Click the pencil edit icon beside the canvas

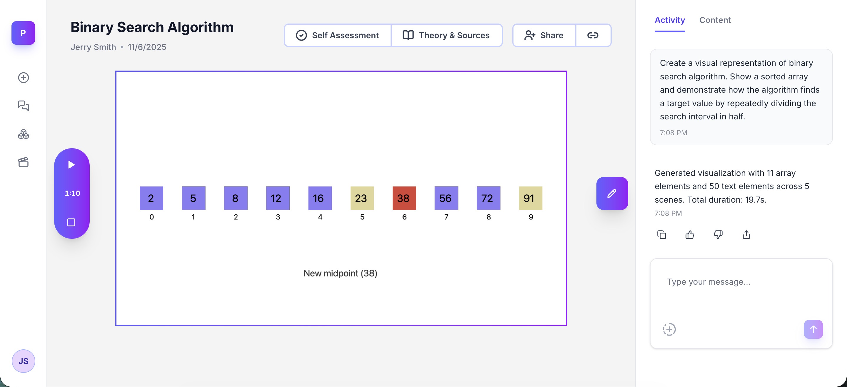[612, 193]
